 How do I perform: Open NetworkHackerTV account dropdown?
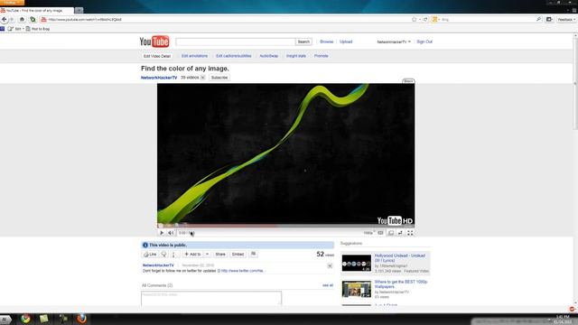click(x=394, y=42)
